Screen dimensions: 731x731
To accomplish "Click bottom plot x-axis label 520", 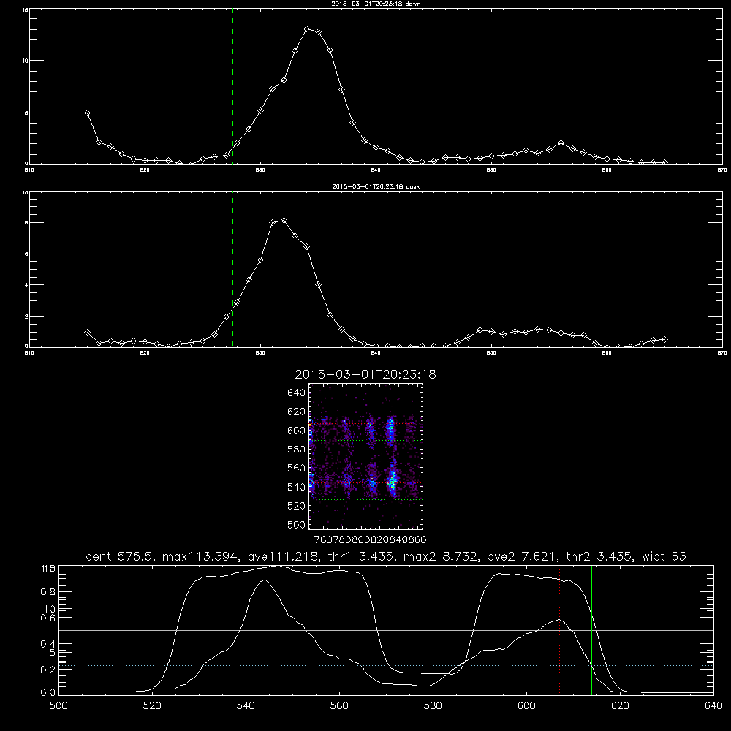I will 152,706.
